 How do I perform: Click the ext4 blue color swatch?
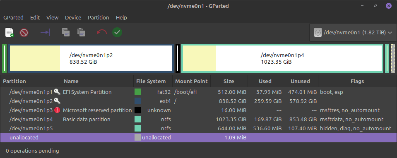point(138,101)
